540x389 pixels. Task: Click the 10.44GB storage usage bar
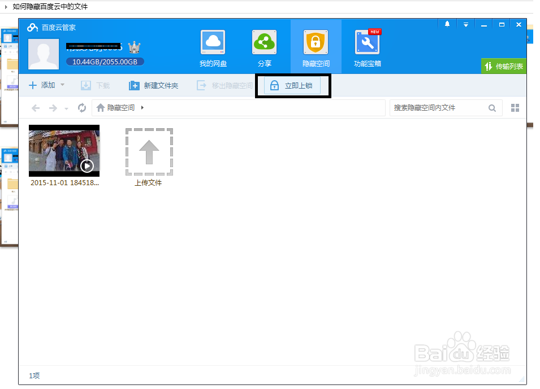point(105,62)
